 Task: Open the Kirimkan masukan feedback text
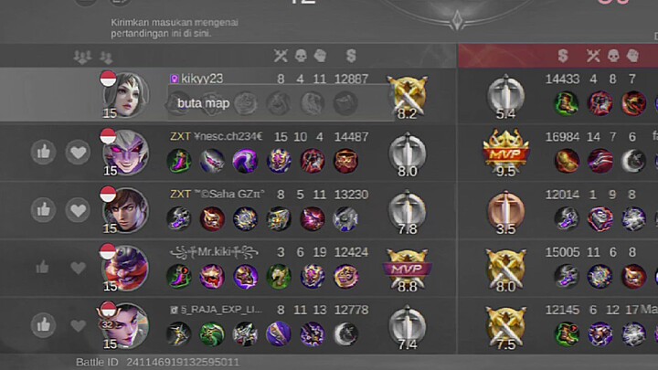tap(175, 27)
